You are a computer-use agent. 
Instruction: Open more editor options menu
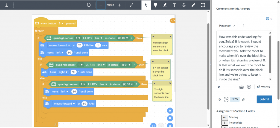click(243, 26)
